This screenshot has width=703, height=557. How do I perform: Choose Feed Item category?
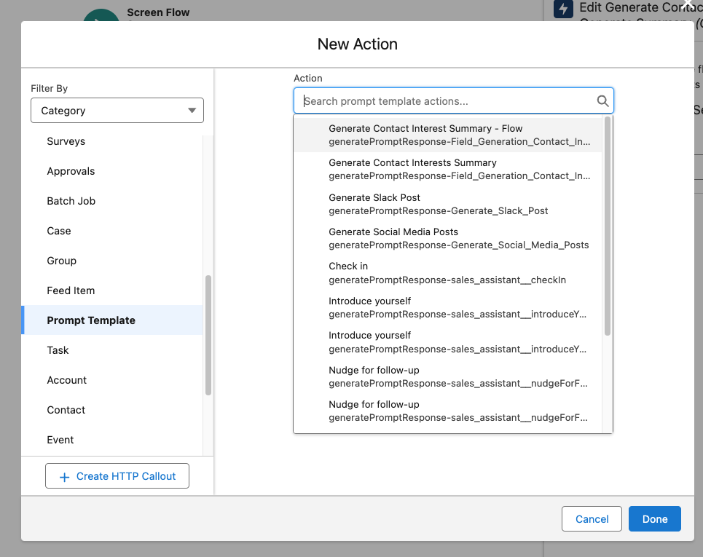[112, 291]
